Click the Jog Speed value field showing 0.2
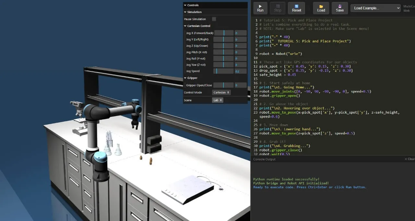Screen dimensions: 415x221 [240, 71]
